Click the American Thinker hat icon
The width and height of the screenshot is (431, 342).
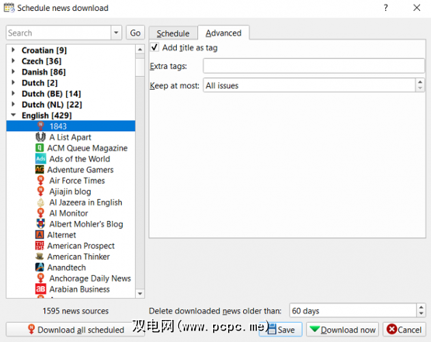[40, 256]
